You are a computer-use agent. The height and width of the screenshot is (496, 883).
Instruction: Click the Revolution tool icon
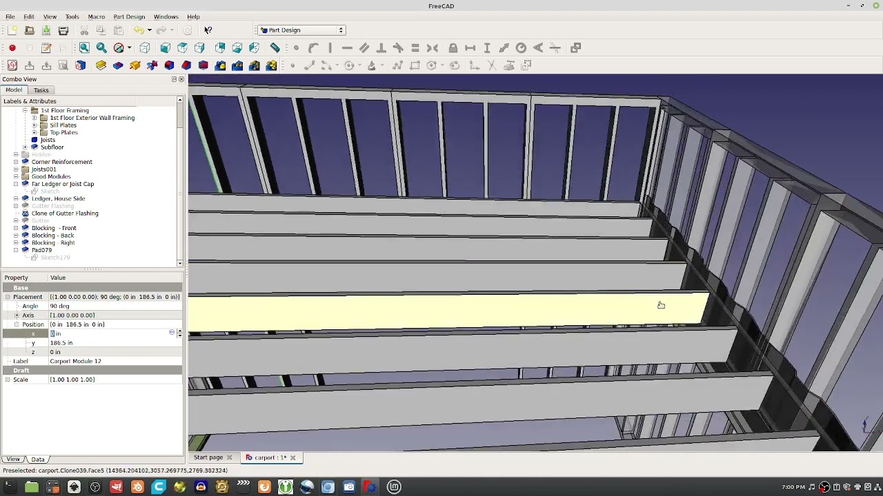pyautogui.click(x=135, y=65)
